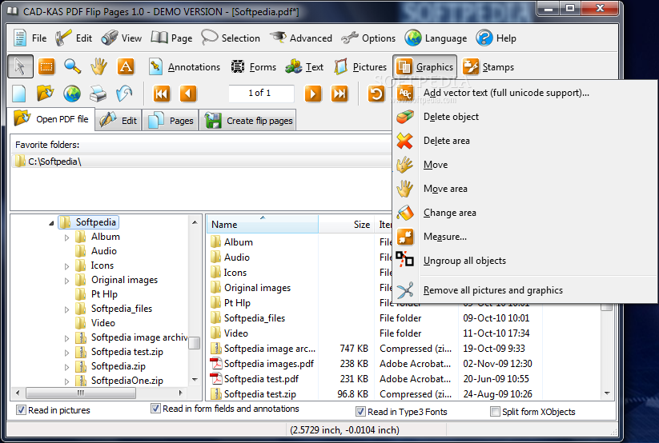Choose Move area in the Graphics menu
The width and height of the screenshot is (659, 443).
tap(445, 189)
